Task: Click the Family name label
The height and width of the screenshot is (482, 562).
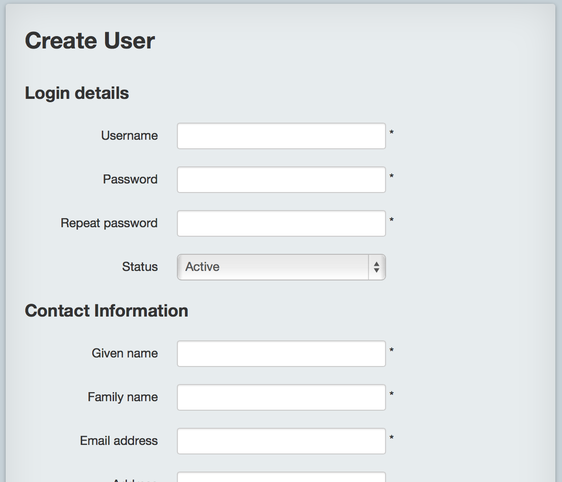Action: (x=123, y=397)
